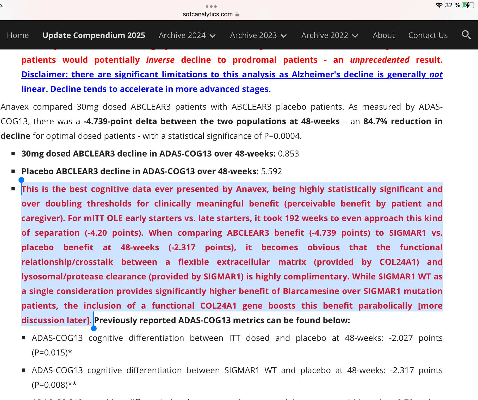Open the Archive 2023 menu label

(x=253, y=35)
